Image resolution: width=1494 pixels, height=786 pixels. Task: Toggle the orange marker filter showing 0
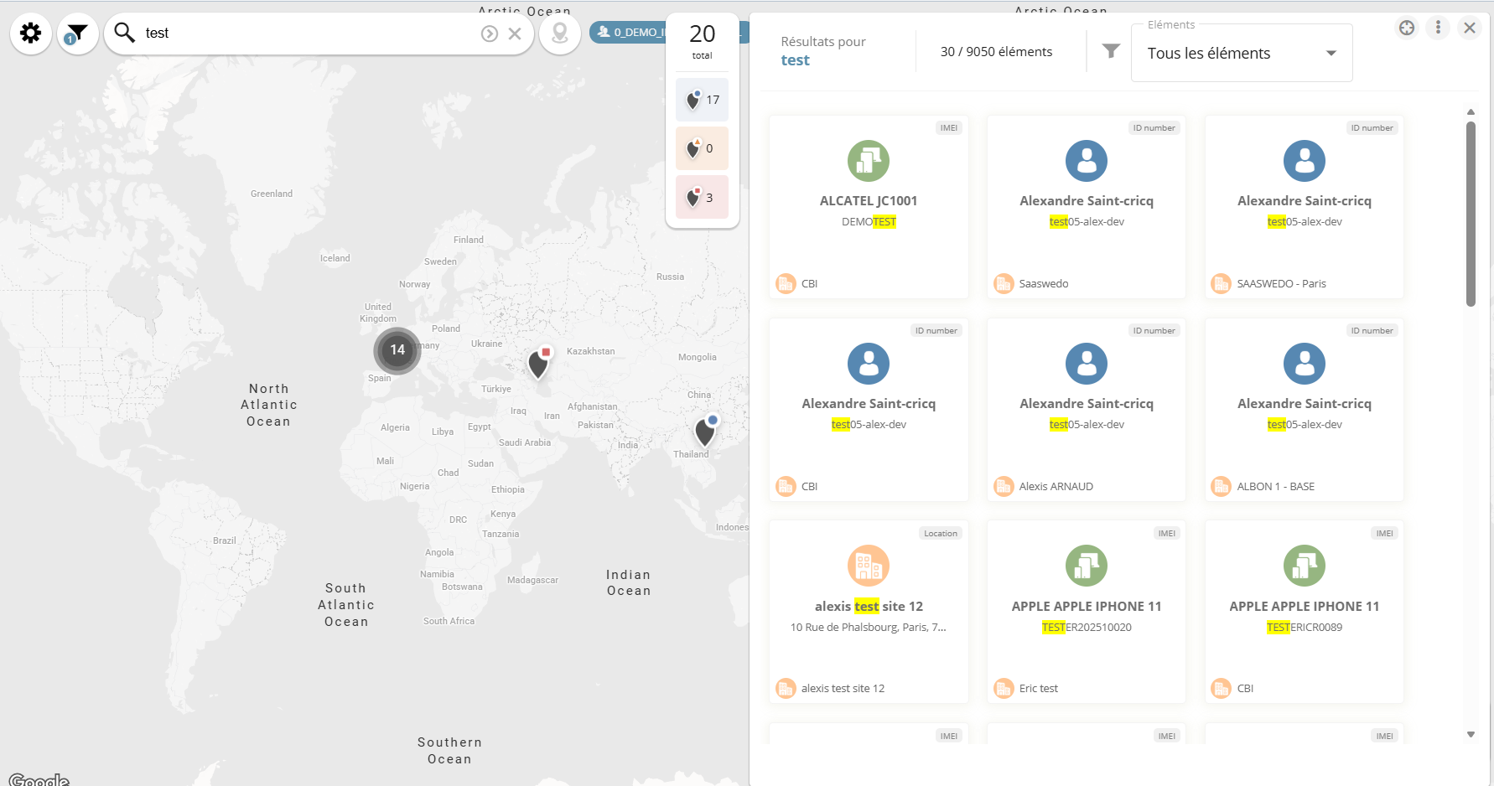tap(702, 148)
